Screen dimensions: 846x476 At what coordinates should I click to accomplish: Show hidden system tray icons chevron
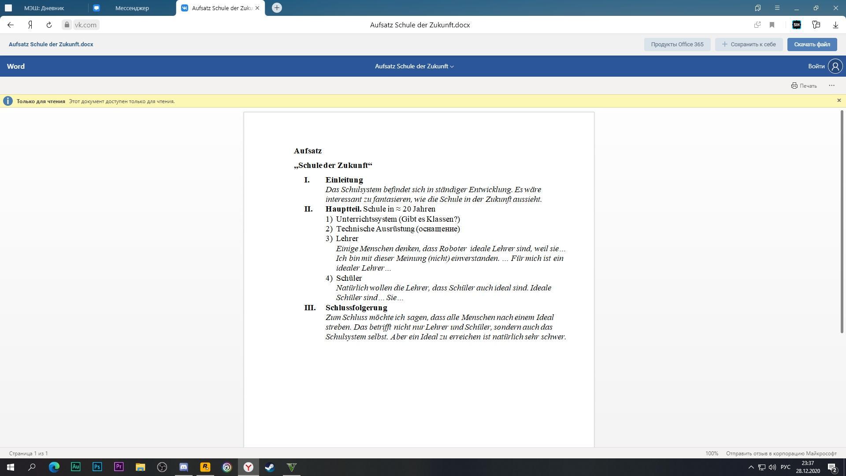coord(751,467)
